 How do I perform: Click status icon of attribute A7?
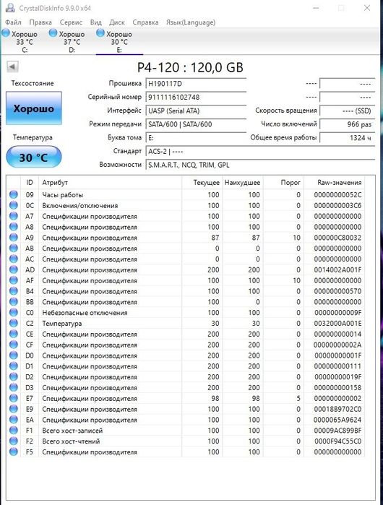14,216
